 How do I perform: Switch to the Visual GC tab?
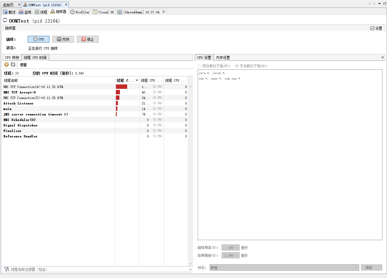103,12
